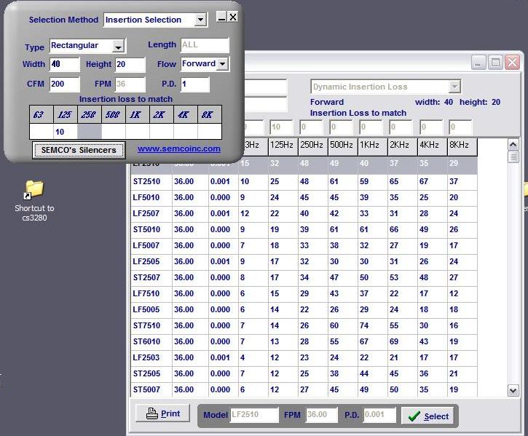The height and width of the screenshot is (436, 528).
Task: Select the 250 Hz insertion loss cell
Action: (89, 132)
